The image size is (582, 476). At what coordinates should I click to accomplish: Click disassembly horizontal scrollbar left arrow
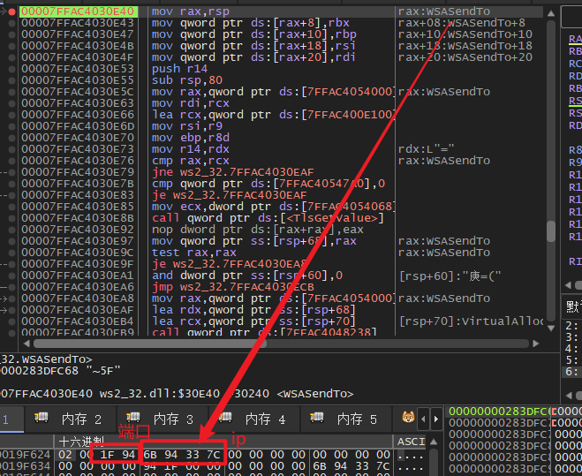26,344
